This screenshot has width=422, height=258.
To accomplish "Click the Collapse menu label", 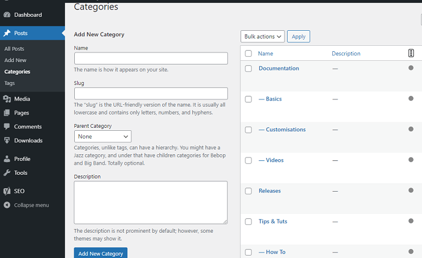I will 31,205.
